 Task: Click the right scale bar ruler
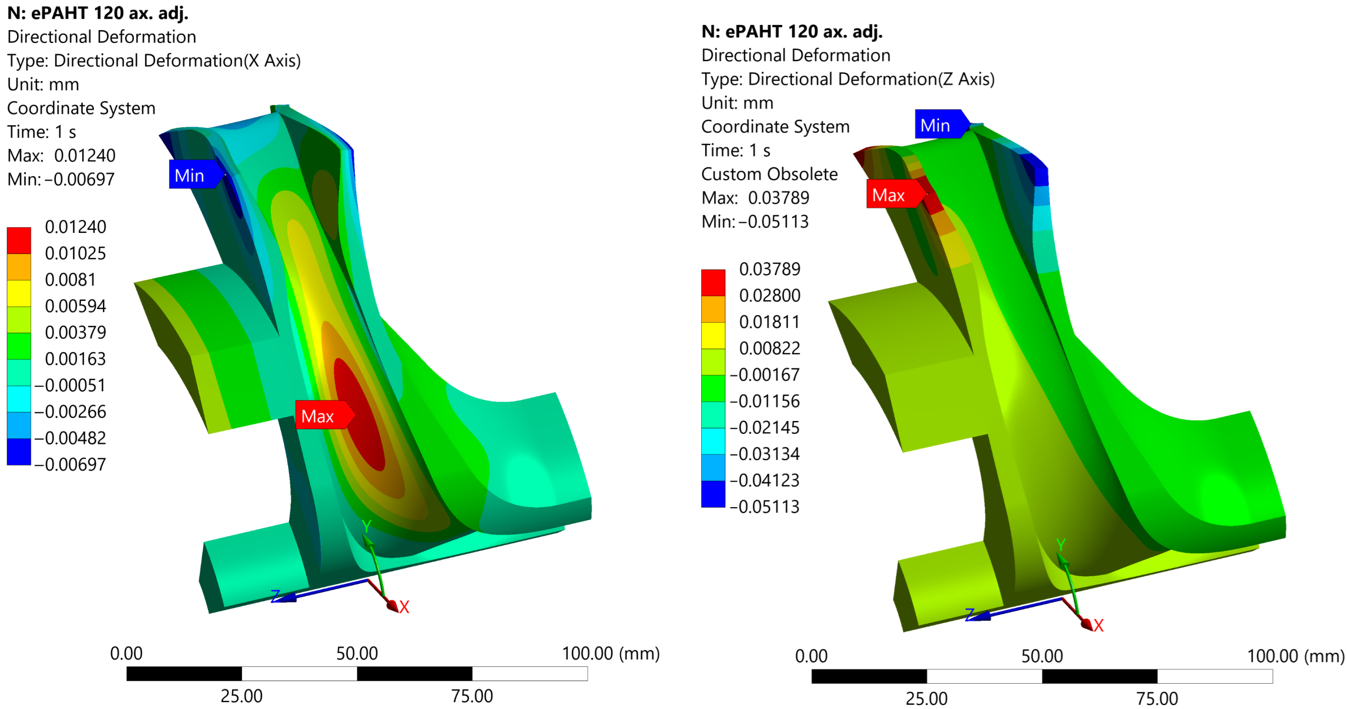coord(1042,676)
